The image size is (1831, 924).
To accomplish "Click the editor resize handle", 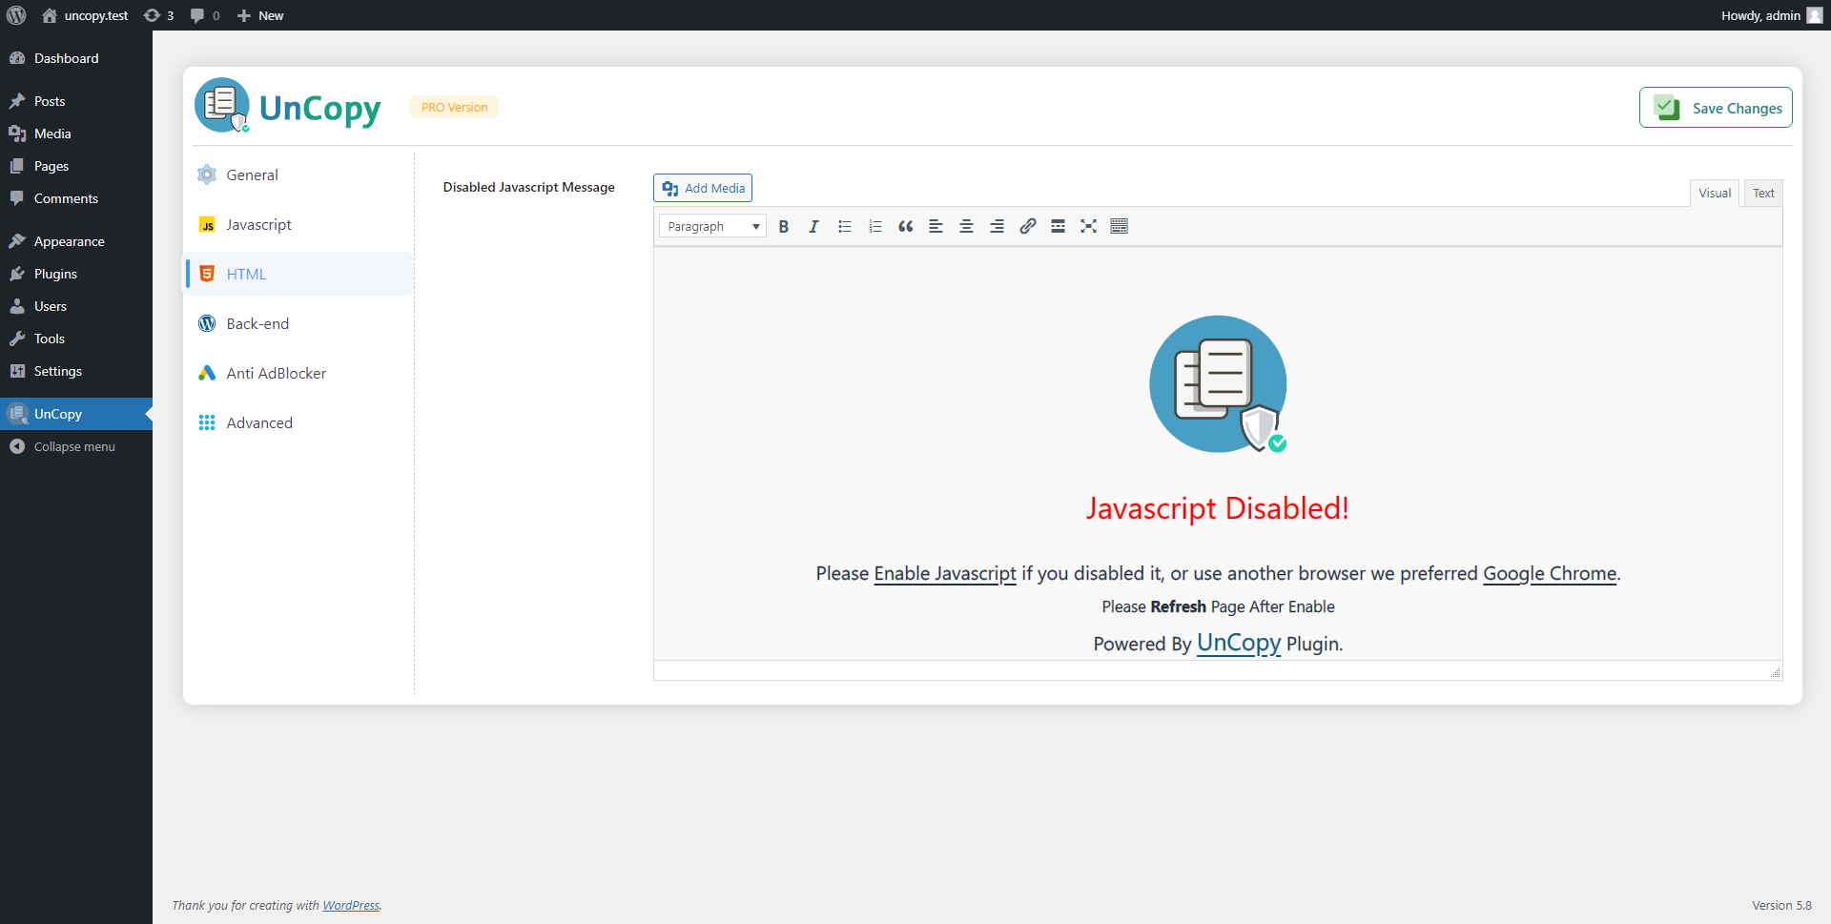I will pos(1775,673).
